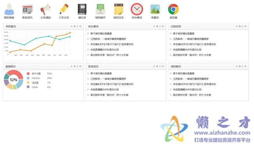Open the 我的桌面 person icon

click(x=9, y=9)
